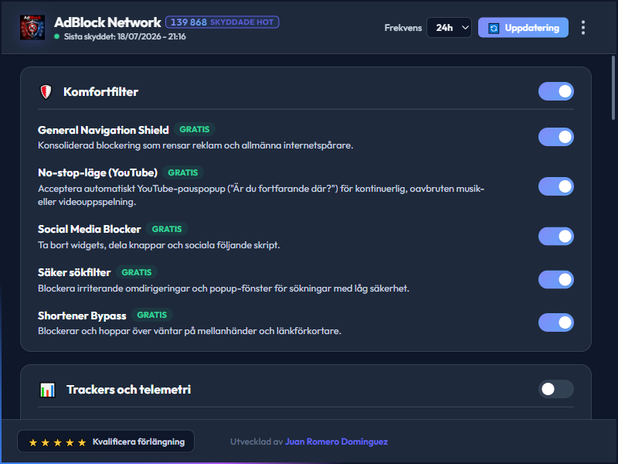
Task: Enable Trackers och telemetri toggle
Action: (555, 389)
